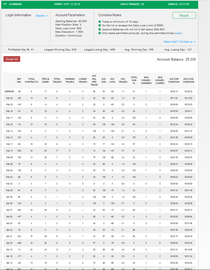Select the May 03 row date
Viewport: 210px width, 270px height.
pos(9,184)
